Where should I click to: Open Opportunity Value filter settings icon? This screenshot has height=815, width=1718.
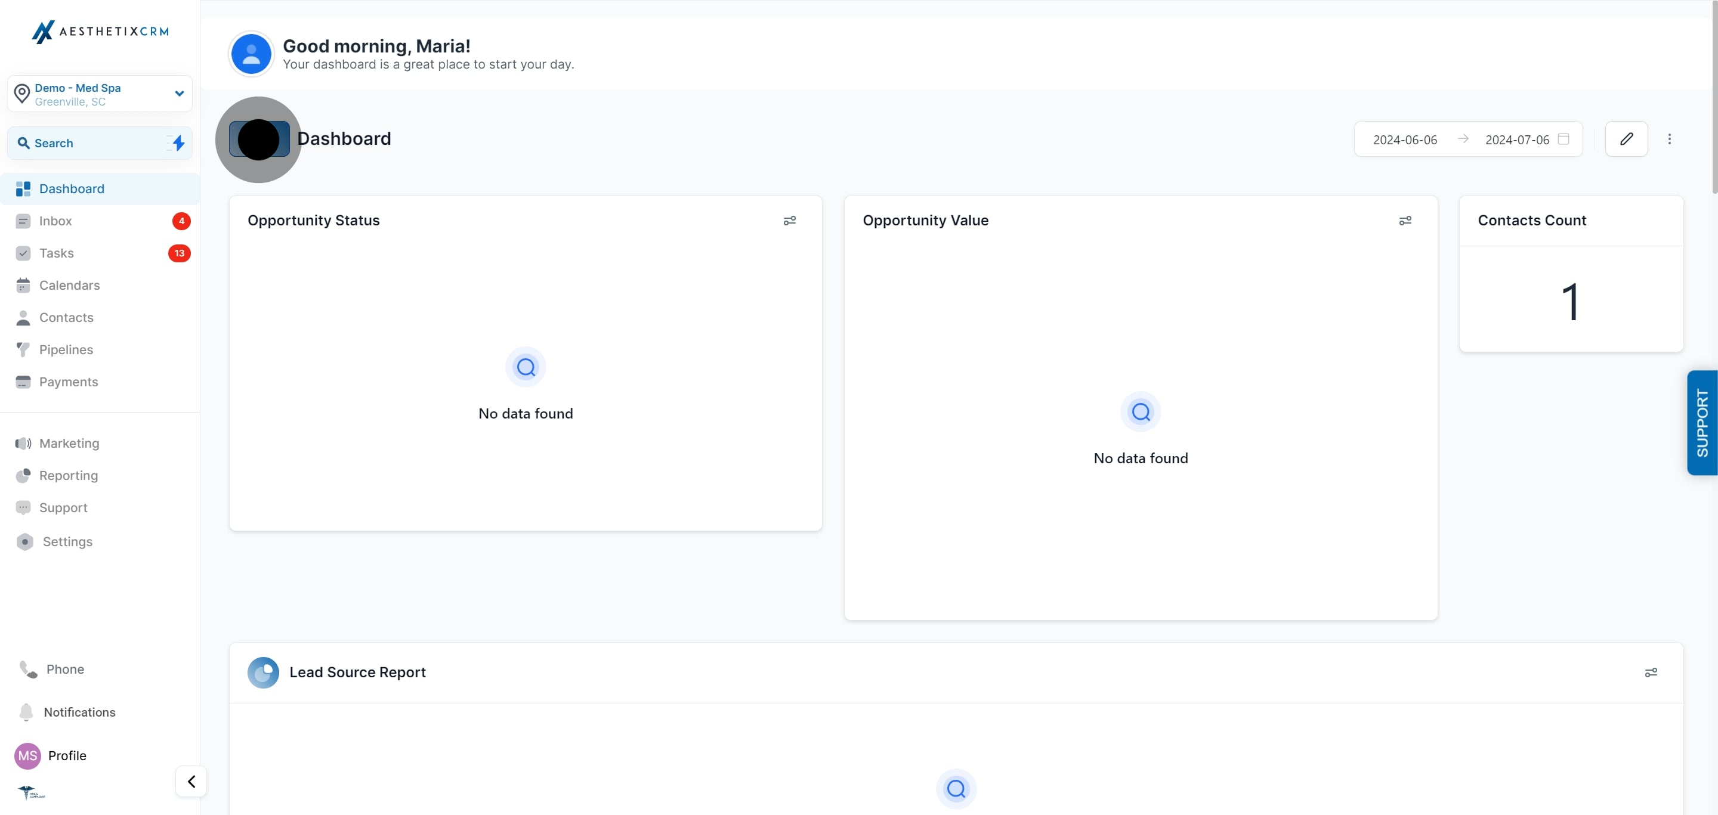click(1405, 221)
